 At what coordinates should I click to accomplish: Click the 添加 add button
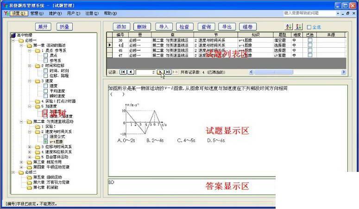[121, 27]
